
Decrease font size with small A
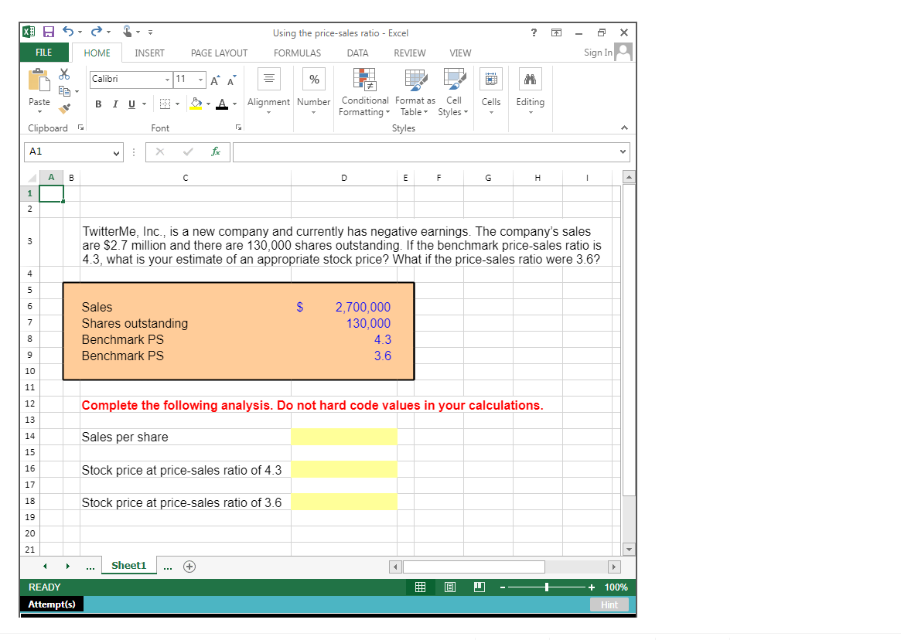(231, 81)
